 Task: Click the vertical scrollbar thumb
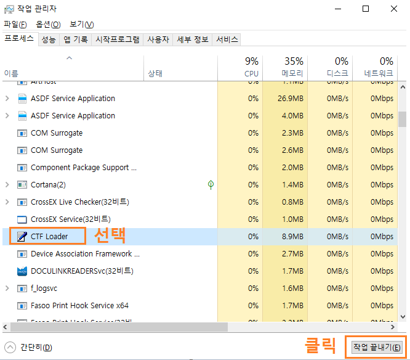click(403, 120)
